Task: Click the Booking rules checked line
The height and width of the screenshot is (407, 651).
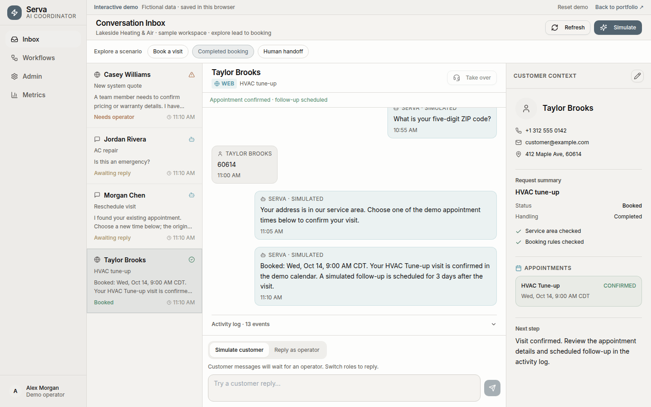Action: [554, 242]
